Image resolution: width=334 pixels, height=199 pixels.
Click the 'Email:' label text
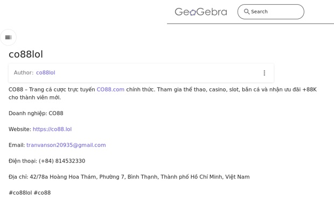click(x=17, y=145)
